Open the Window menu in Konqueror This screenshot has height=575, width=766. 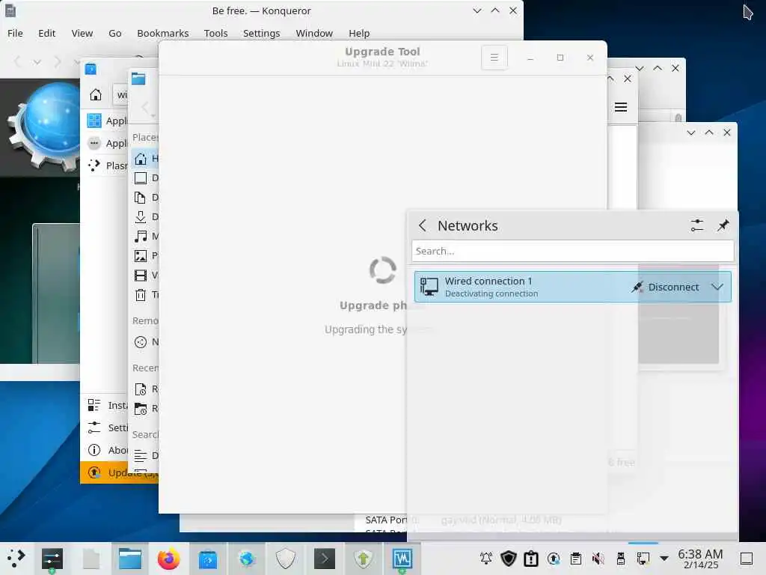314,33
